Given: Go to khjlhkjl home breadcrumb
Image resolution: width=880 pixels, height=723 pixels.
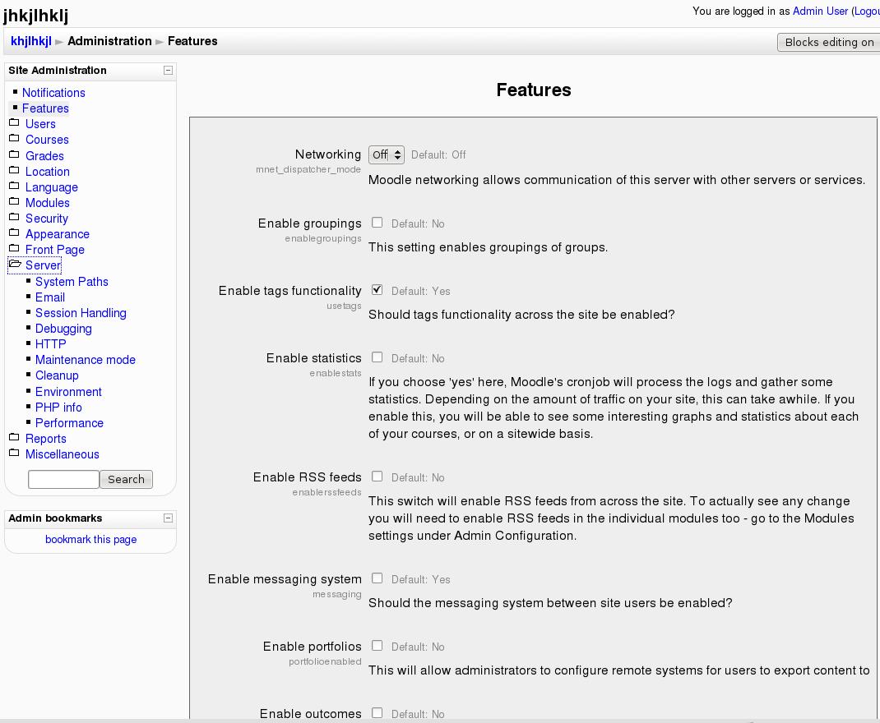Looking at the screenshot, I should click(x=31, y=41).
